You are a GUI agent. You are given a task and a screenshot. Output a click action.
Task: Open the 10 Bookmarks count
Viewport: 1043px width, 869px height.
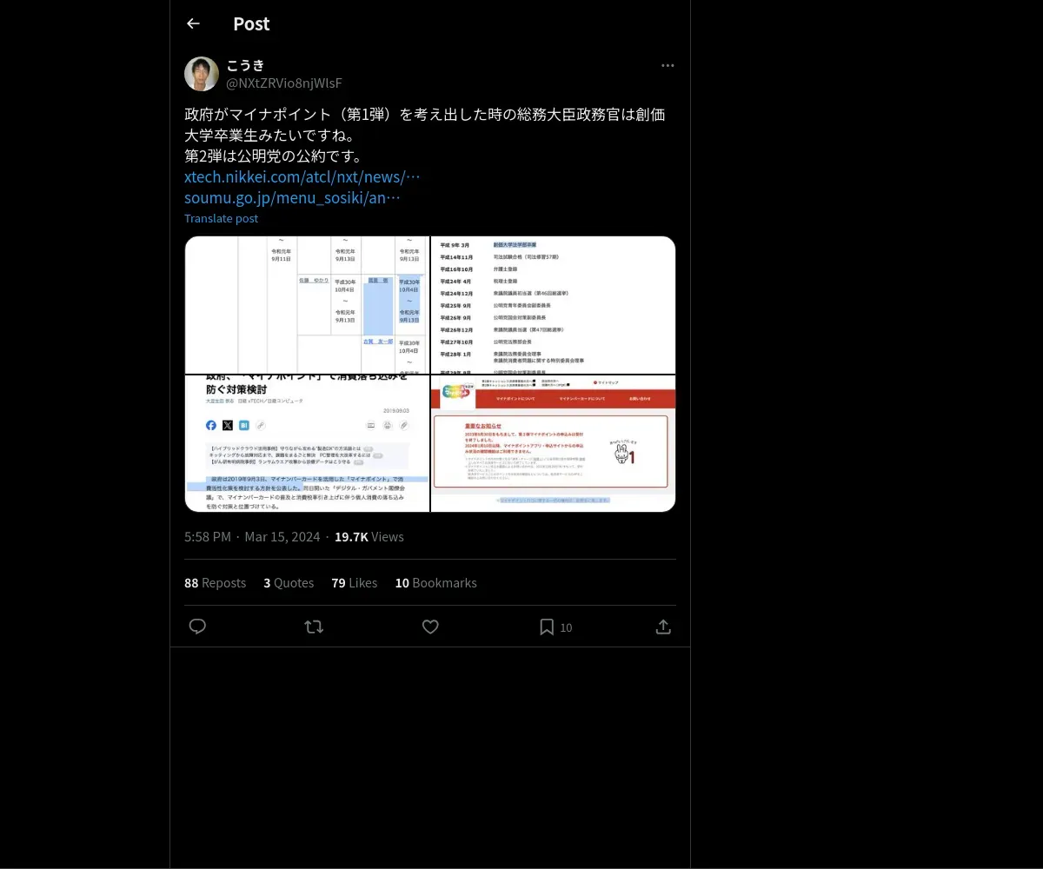click(x=435, y=583)
